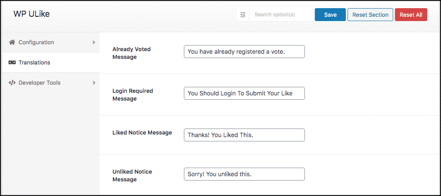Expand the Configuration chevron arrow
This screenshot has height=196, width=441.
pyautogui.click(x=94, y=43)
